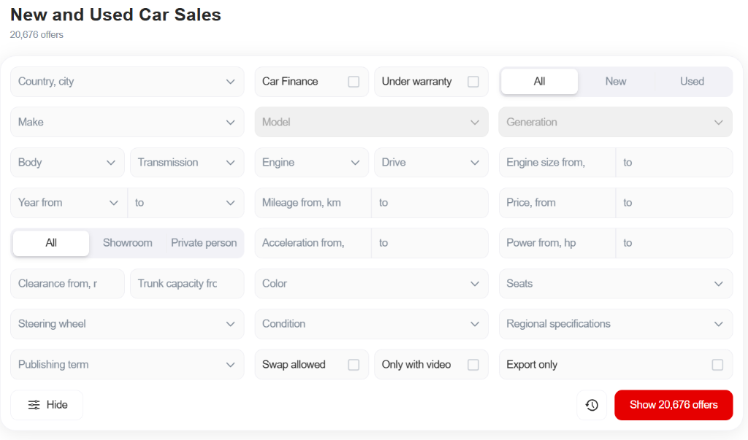Click the Power 'to' field

pyautogui.click(x=674, y=243)
